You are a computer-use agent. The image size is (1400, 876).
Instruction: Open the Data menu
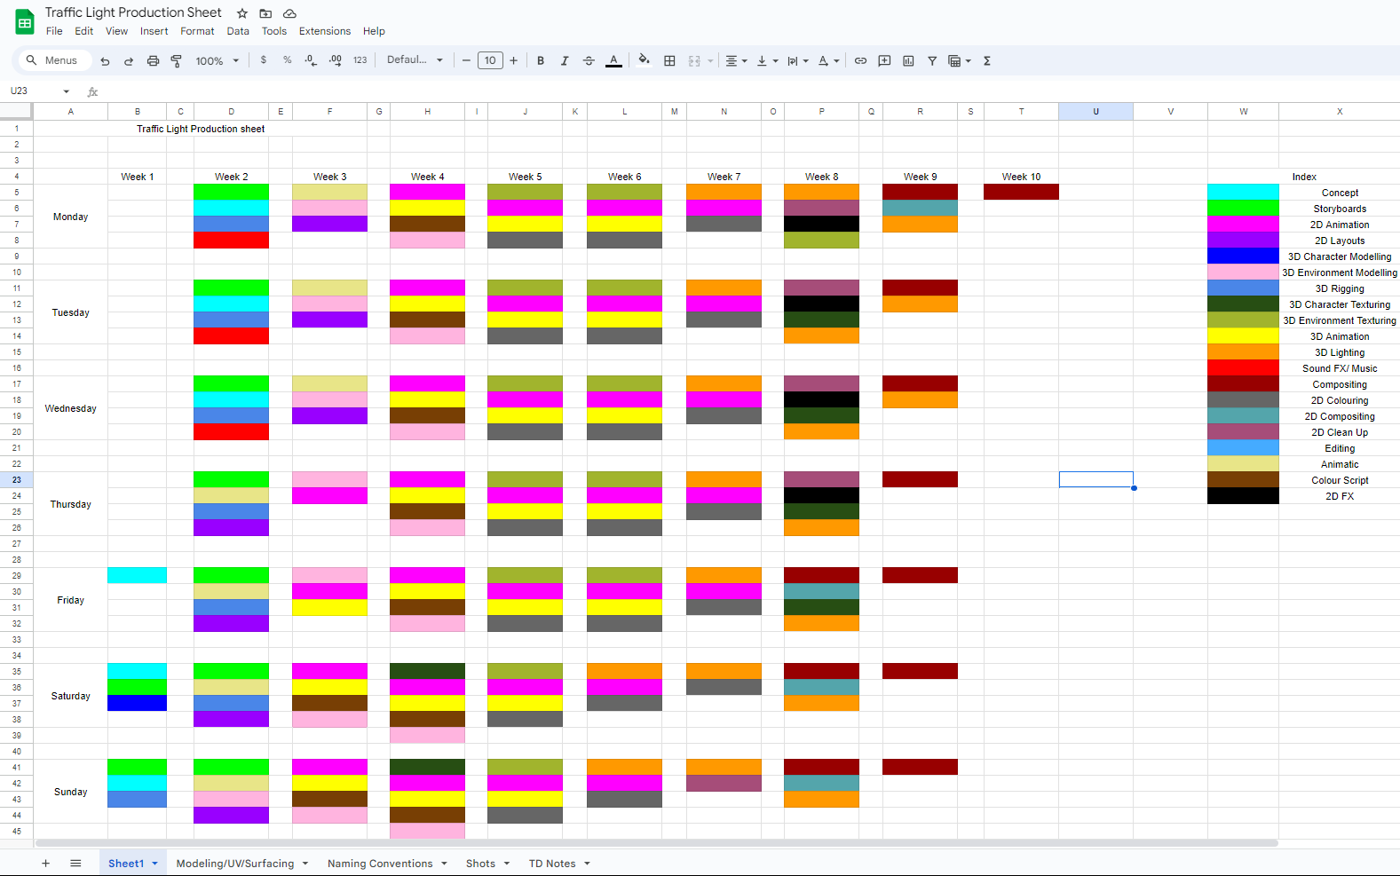pos(238,31)
